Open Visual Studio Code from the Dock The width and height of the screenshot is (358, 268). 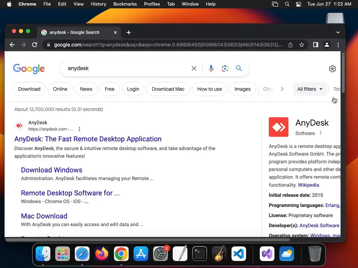pos(238,254)
